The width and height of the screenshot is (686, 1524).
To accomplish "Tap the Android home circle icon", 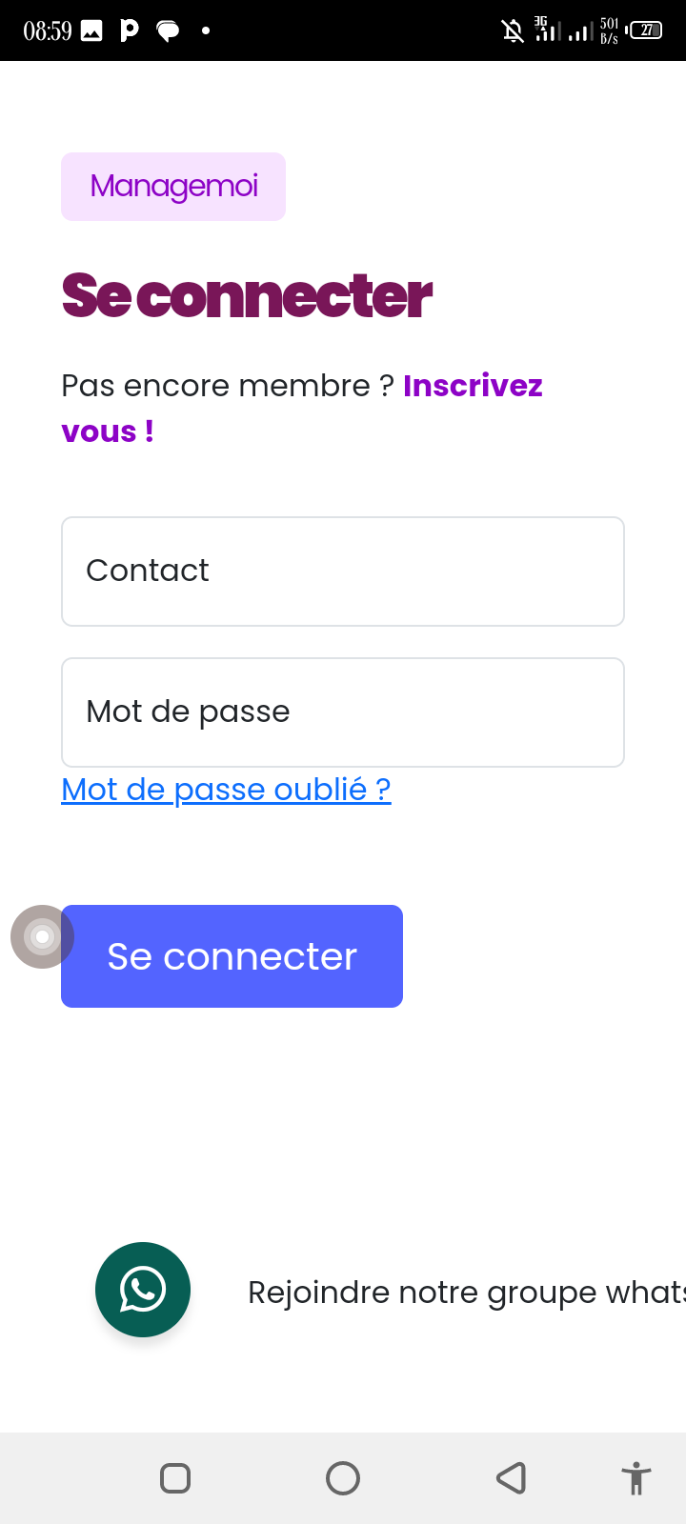I will (x=343, y=1478).
